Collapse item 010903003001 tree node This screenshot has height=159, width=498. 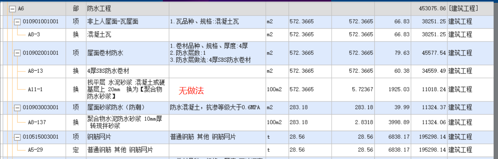coord(17,107)
